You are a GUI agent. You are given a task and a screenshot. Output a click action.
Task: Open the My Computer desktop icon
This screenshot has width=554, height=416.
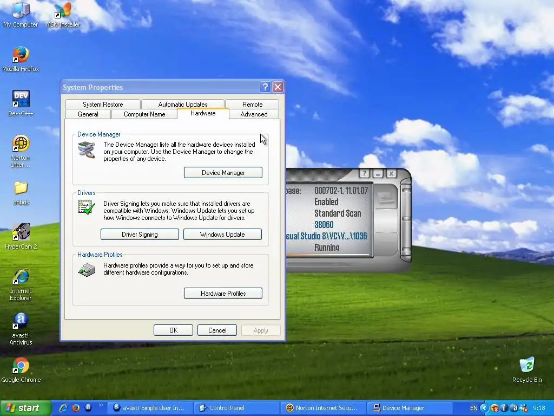(x=21, y=15)
